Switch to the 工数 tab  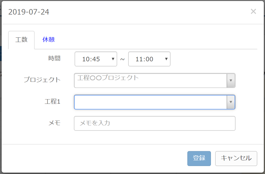21,40
